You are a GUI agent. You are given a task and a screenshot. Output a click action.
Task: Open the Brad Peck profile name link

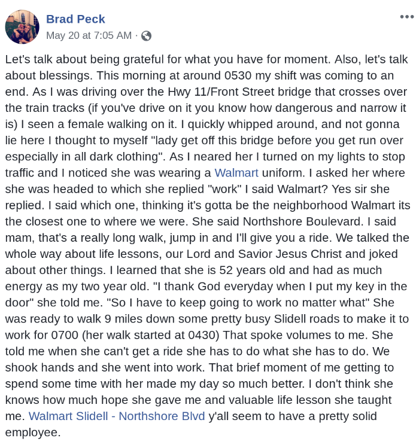tap(75, 19)
